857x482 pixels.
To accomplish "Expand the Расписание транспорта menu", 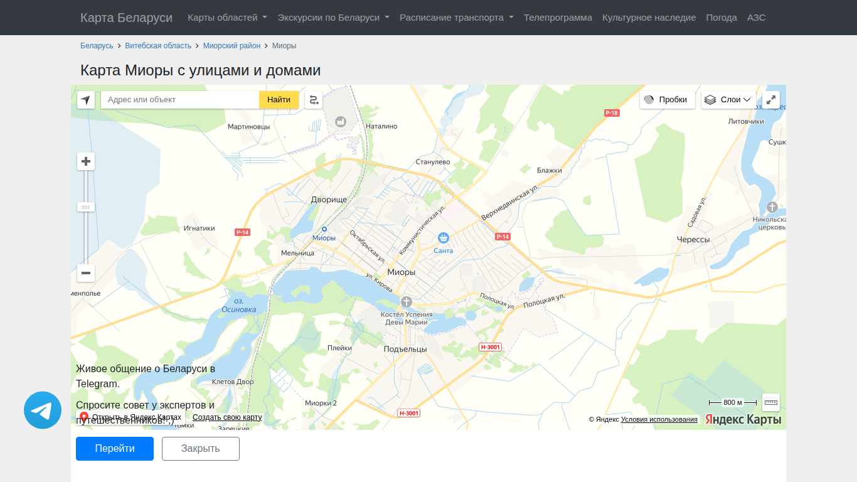I will 457,18.
